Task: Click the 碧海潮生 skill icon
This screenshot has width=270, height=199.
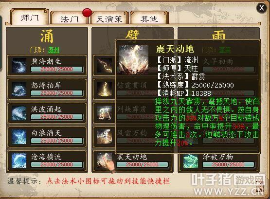Action: [x=19, y=65]
